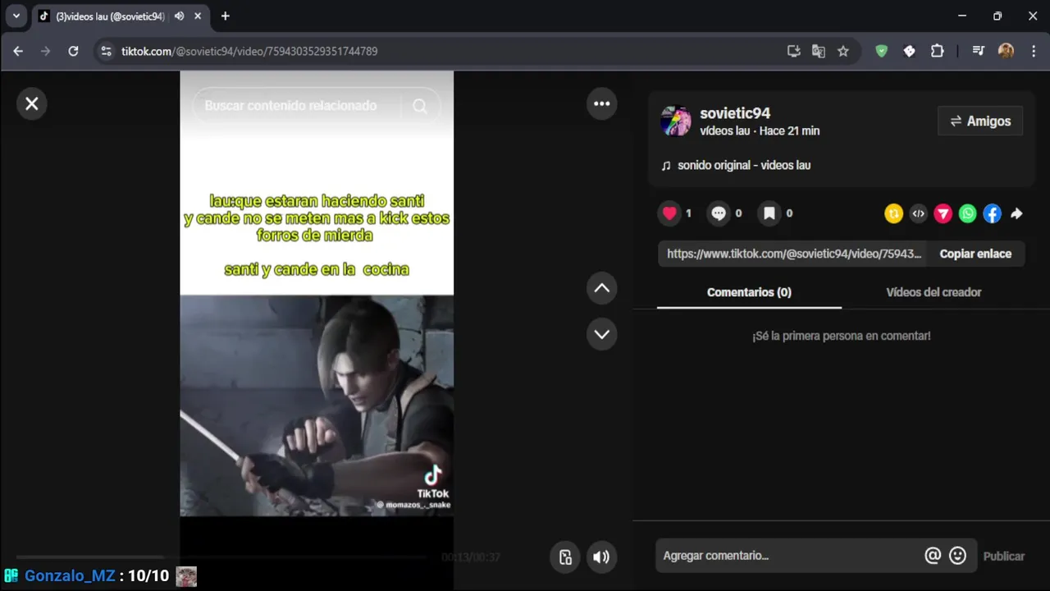Image resolution: width=1050 pixels, height=591 pixels.
Task: Go back in browser history
Action: [18, 51]
